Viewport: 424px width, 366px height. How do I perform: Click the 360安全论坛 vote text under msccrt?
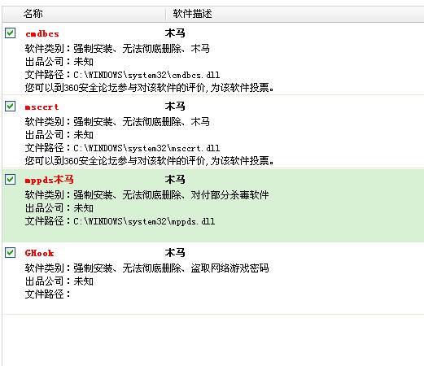[x=149, y=161]
